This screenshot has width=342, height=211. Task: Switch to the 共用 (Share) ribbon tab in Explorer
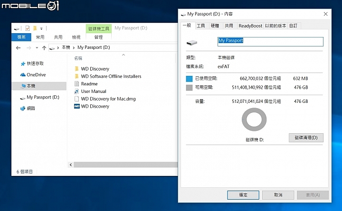[x=58, y=37]
